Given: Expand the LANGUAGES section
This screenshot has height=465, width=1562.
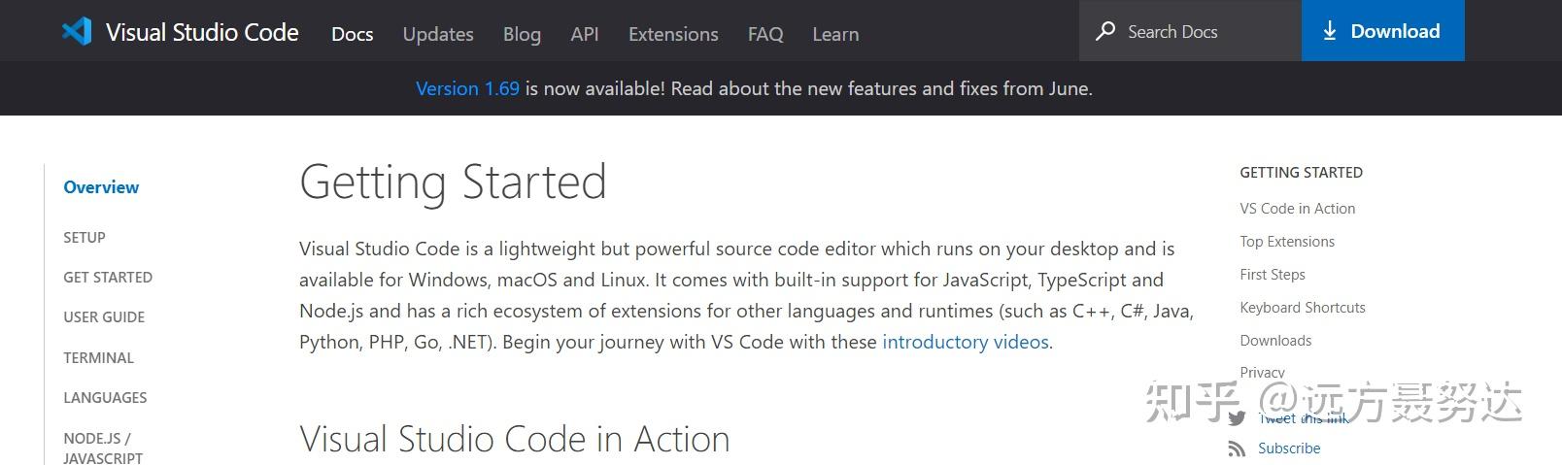Looking at the screenshot, I should tap(105, 398).
